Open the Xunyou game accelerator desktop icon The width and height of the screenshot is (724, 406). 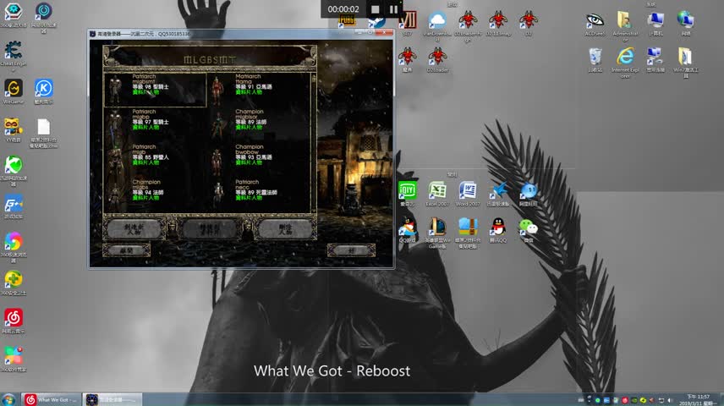click(x=13, y=171)
